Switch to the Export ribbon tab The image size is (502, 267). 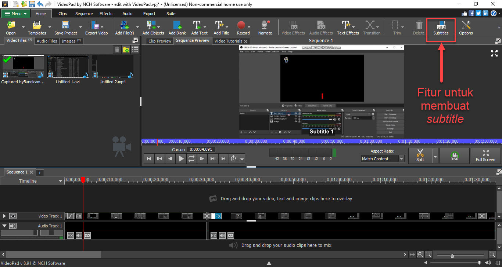tap(149, 14)
